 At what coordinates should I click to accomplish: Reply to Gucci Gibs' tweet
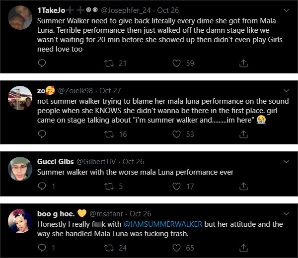42,186
